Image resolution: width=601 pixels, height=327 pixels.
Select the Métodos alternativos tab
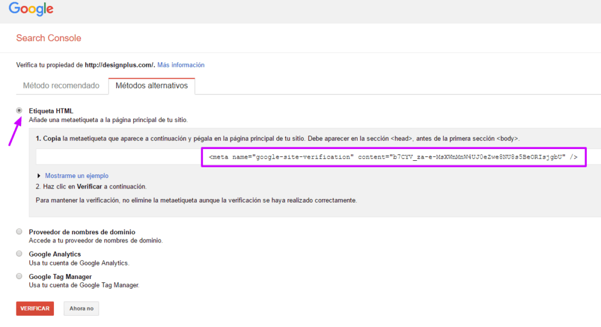coord(152,86)
